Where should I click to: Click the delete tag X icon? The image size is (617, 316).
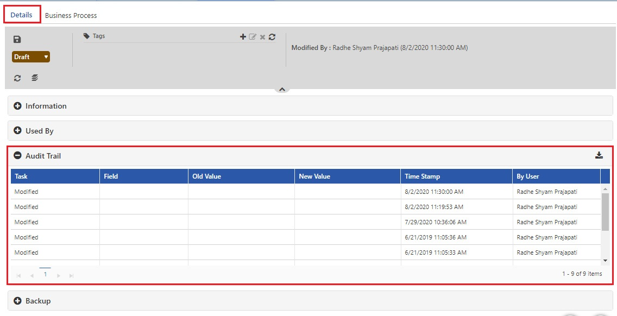click(x=262, y=37)
